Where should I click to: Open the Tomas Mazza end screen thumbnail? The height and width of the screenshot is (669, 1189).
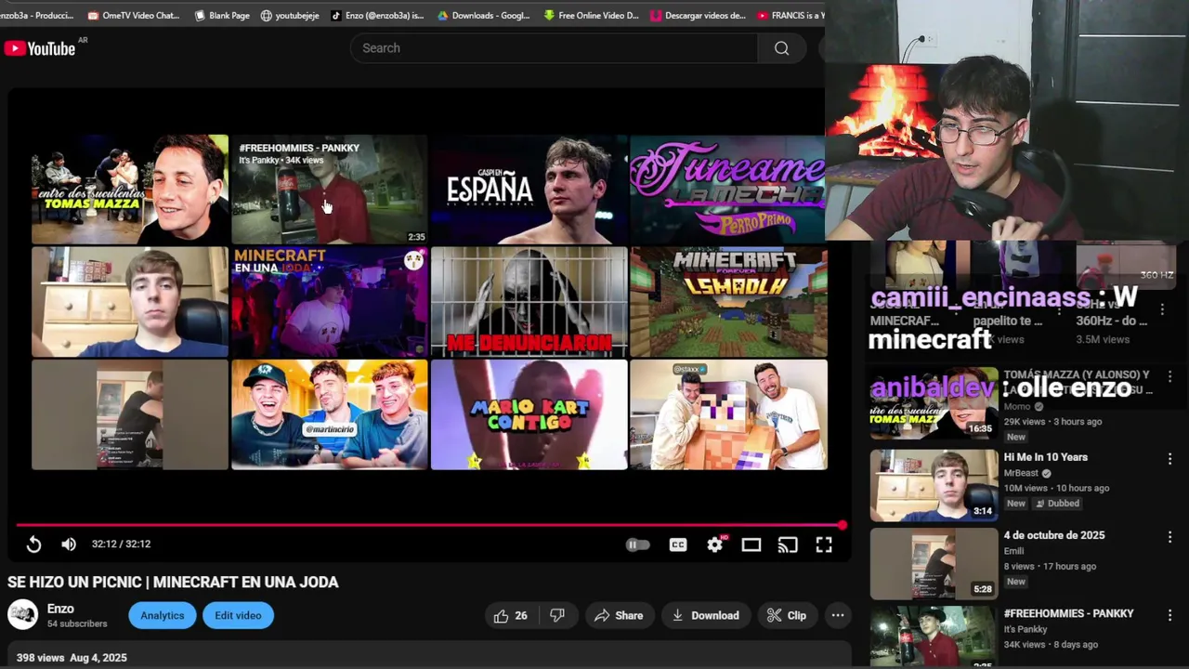(x=129, y=189)
